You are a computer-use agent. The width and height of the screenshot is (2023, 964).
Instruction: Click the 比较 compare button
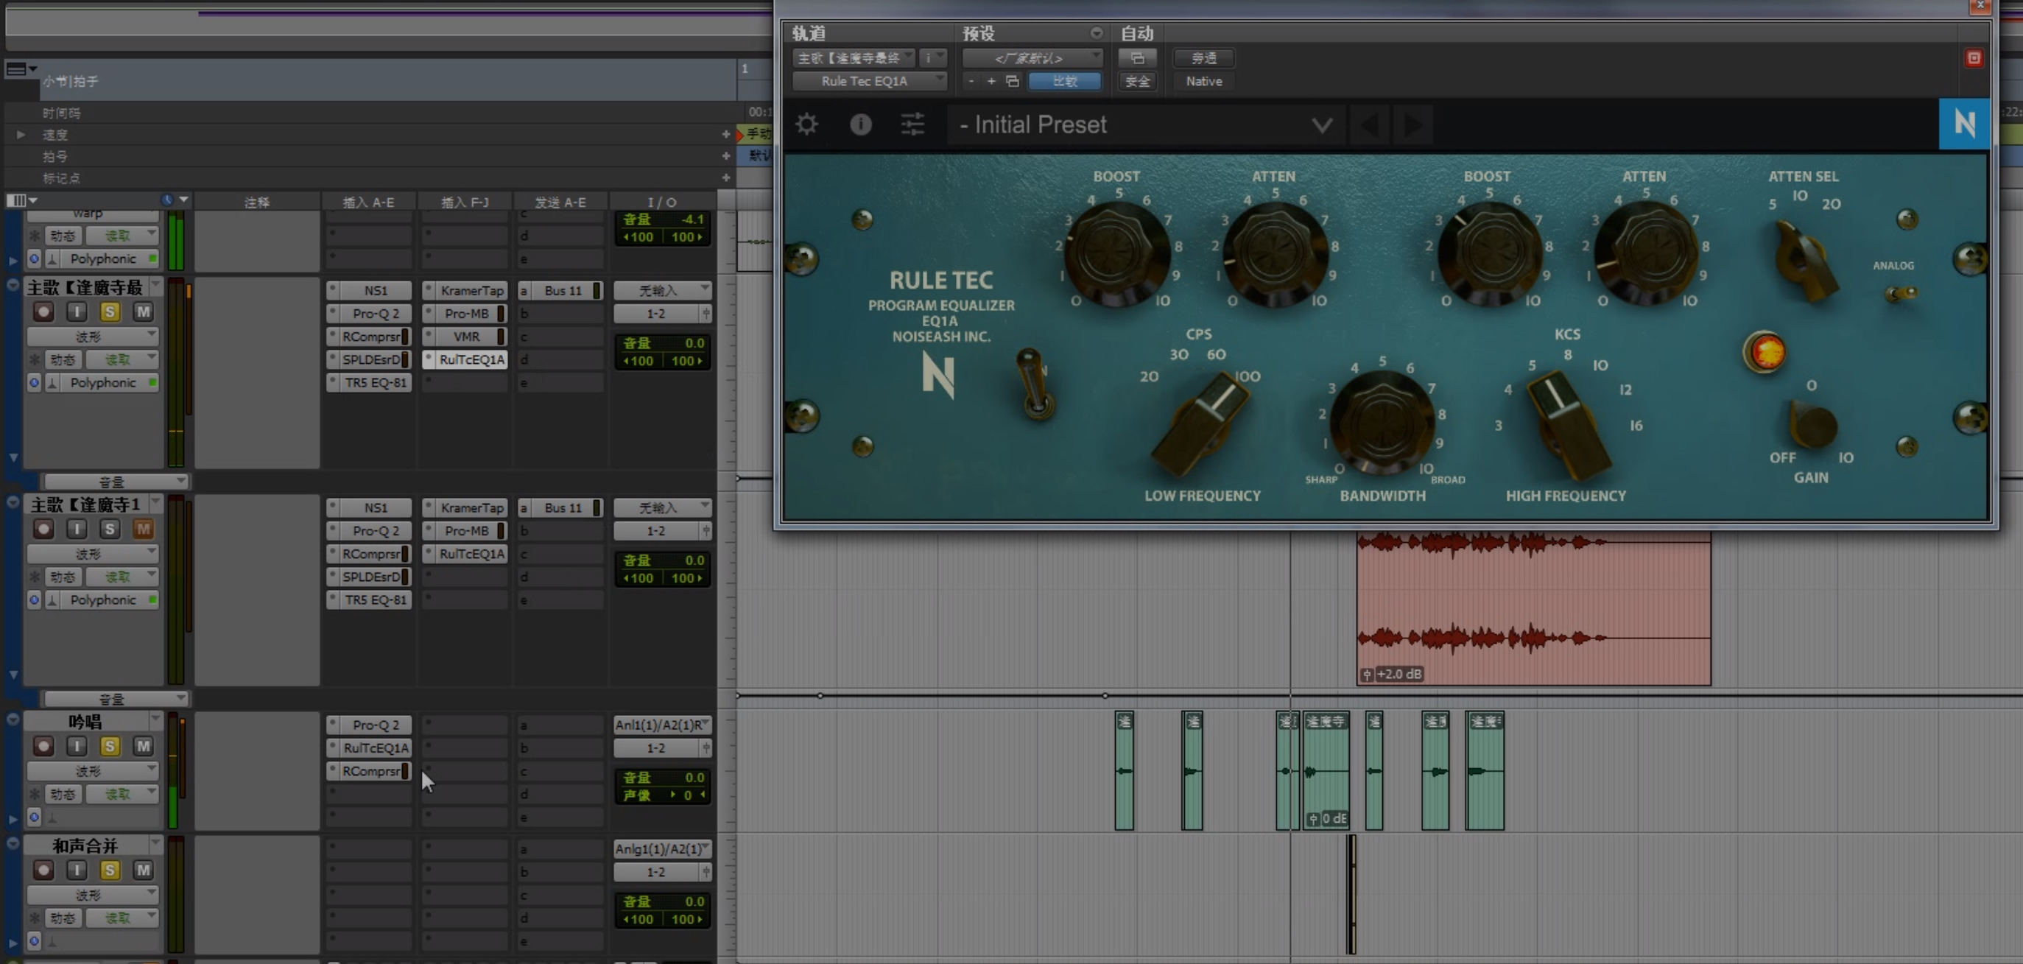(1064, 81)
